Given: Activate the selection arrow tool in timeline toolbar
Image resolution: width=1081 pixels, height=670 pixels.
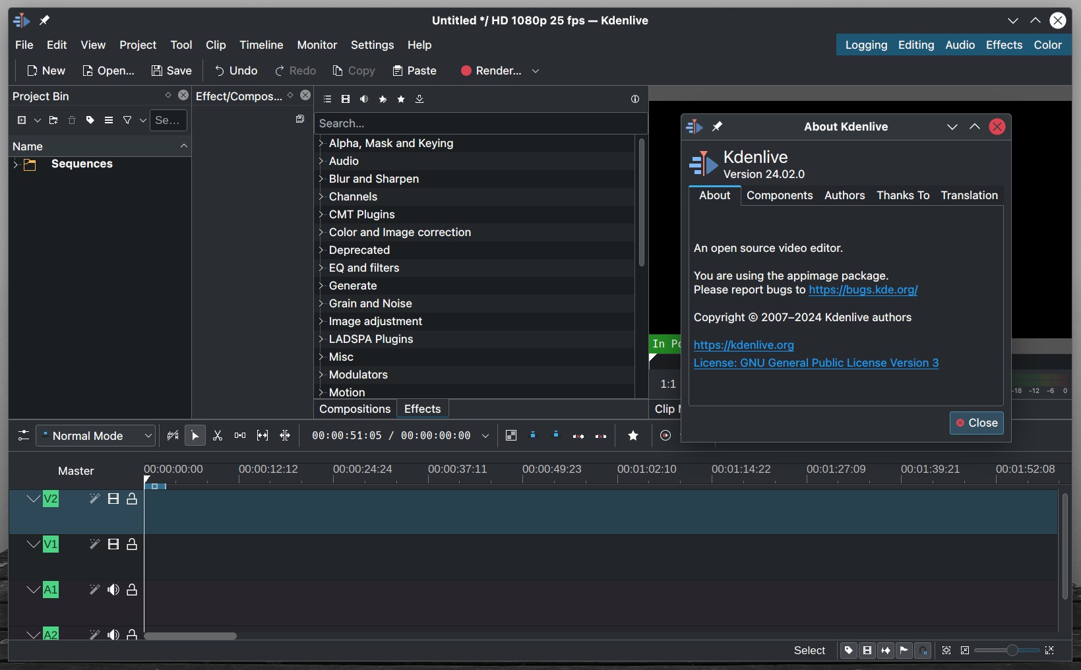Looking at the screenshot, I should point(195,435).
